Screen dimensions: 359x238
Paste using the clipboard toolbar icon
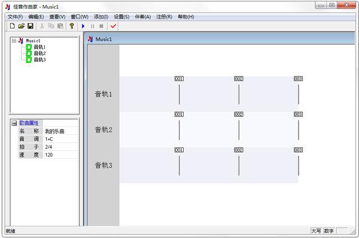pos(60,26)
